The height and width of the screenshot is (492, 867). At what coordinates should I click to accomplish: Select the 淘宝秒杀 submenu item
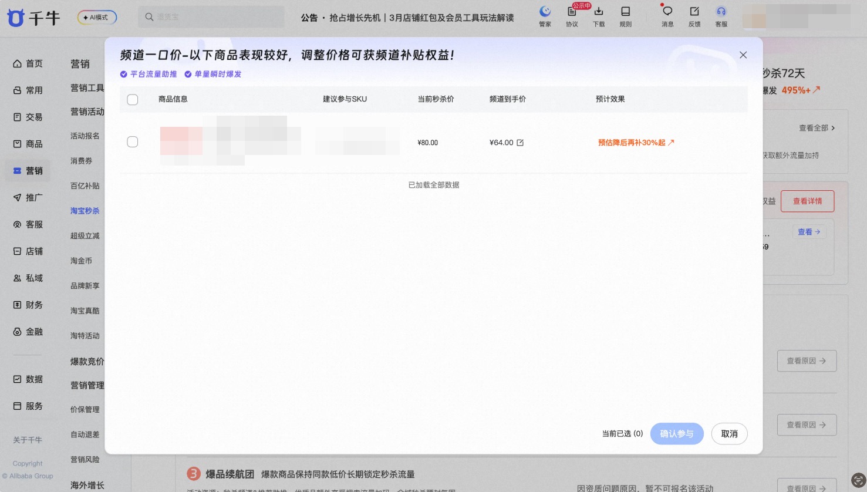pyautogui.click(x=85, y=211)
